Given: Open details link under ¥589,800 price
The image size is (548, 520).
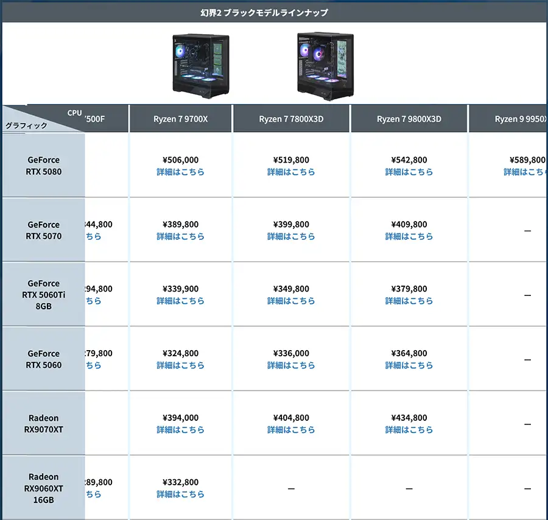Looking at the screenshot, I should pyautogui.click(x=525, y=172).
